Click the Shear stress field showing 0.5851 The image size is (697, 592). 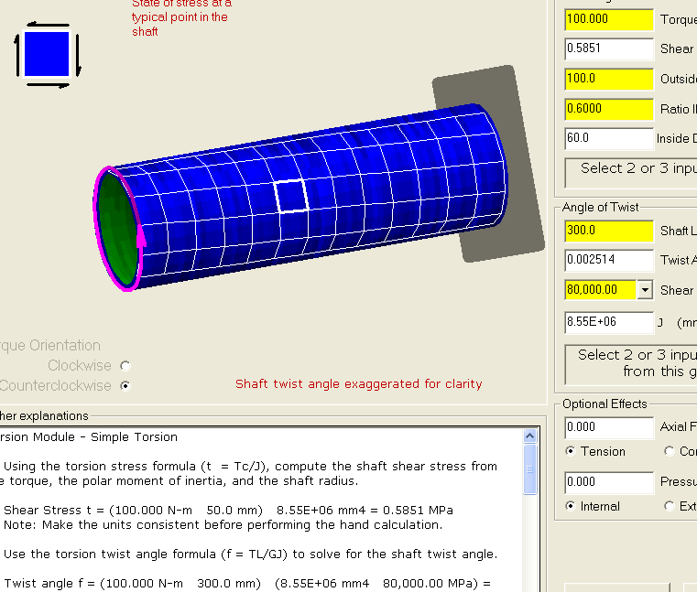[609, 48]
